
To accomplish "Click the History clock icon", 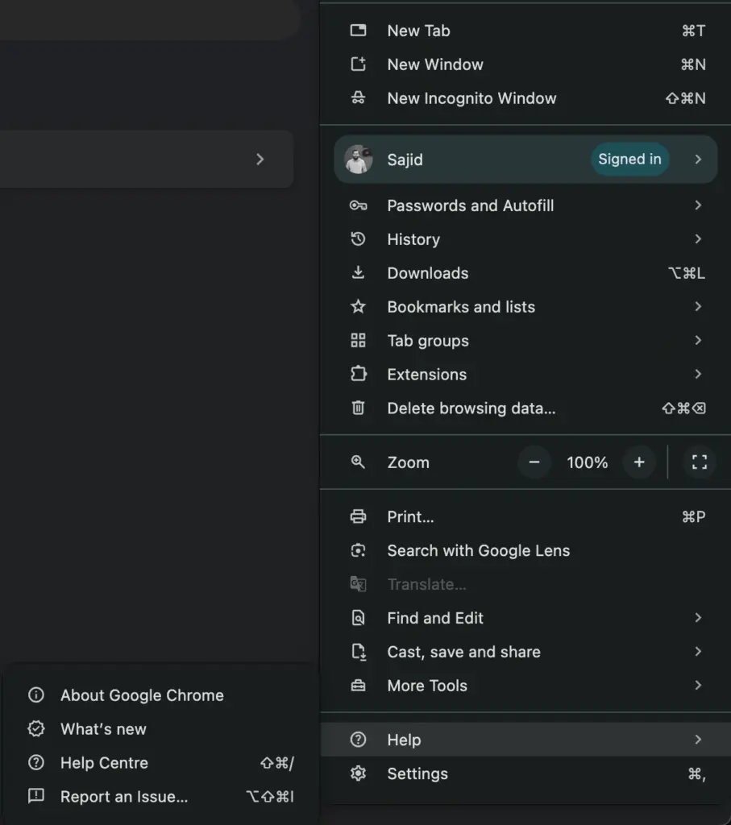I will [359, 239].
